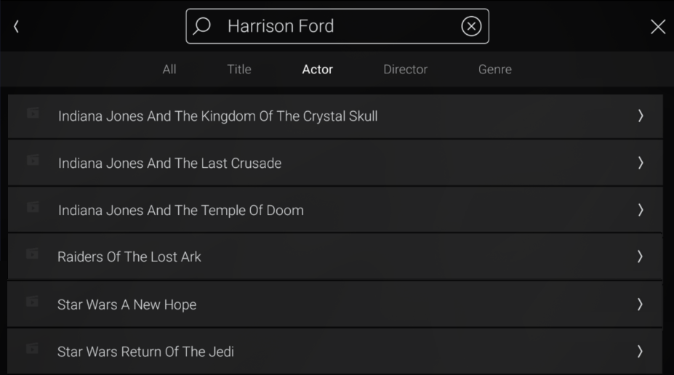674x375 pixels.
Task: Click movie icon beside Star Wars A New Hope
Action: coord(32,302)
